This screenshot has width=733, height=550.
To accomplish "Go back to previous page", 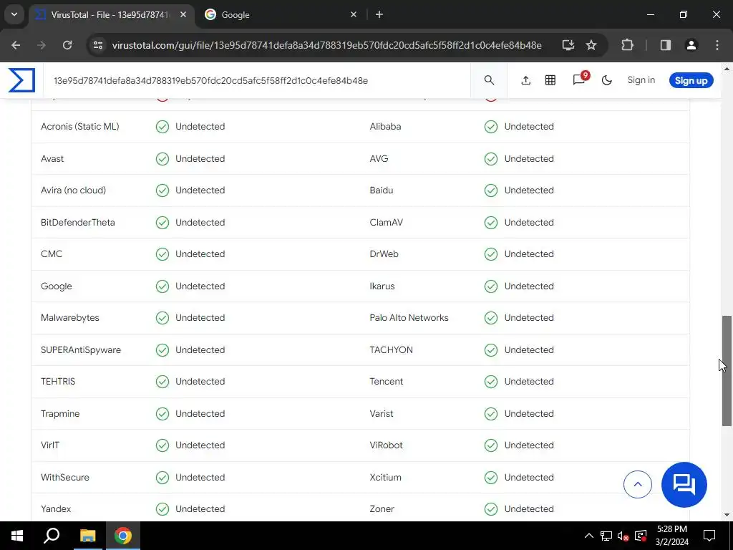I will [16, 45].
